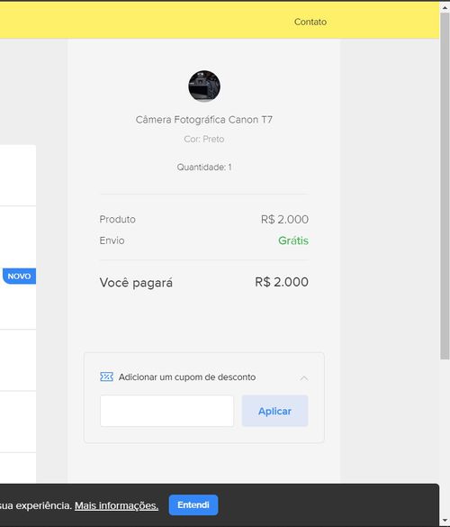Open the 'Mais informações' link
Viewport: 450px width, 527px height.
tap(116, 505)
